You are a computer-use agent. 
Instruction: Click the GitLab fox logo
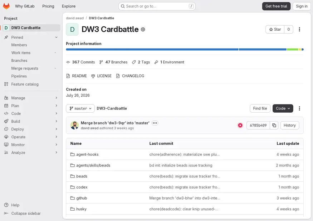click(x=6, y=6)
